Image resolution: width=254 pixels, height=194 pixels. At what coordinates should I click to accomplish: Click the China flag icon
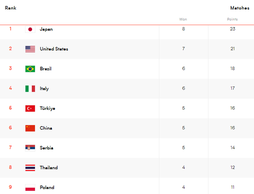30,128
